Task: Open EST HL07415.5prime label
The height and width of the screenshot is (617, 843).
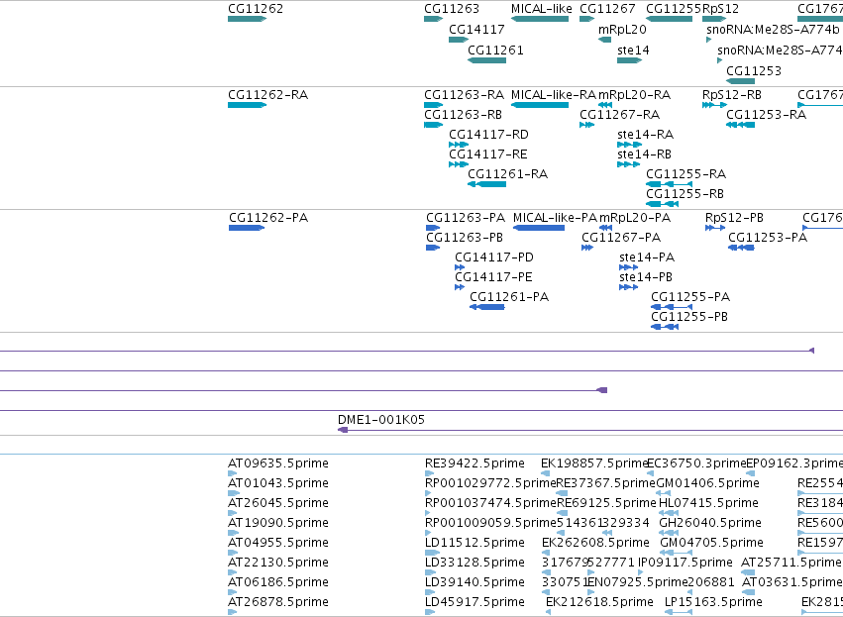Action: pos(708,503)
